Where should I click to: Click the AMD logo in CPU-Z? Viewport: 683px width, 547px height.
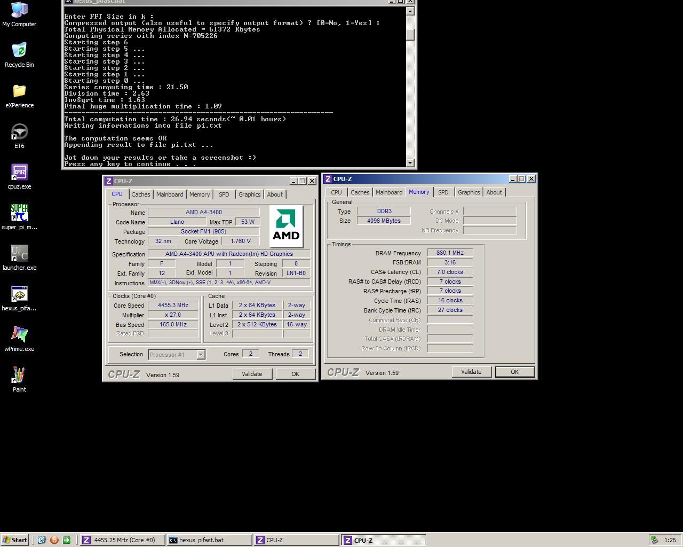[286, 226]
